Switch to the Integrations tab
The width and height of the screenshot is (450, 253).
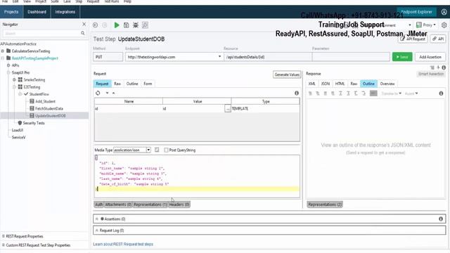[65, 12]
